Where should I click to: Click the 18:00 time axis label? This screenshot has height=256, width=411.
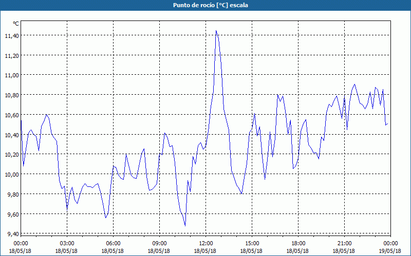(x=298, y=244)
